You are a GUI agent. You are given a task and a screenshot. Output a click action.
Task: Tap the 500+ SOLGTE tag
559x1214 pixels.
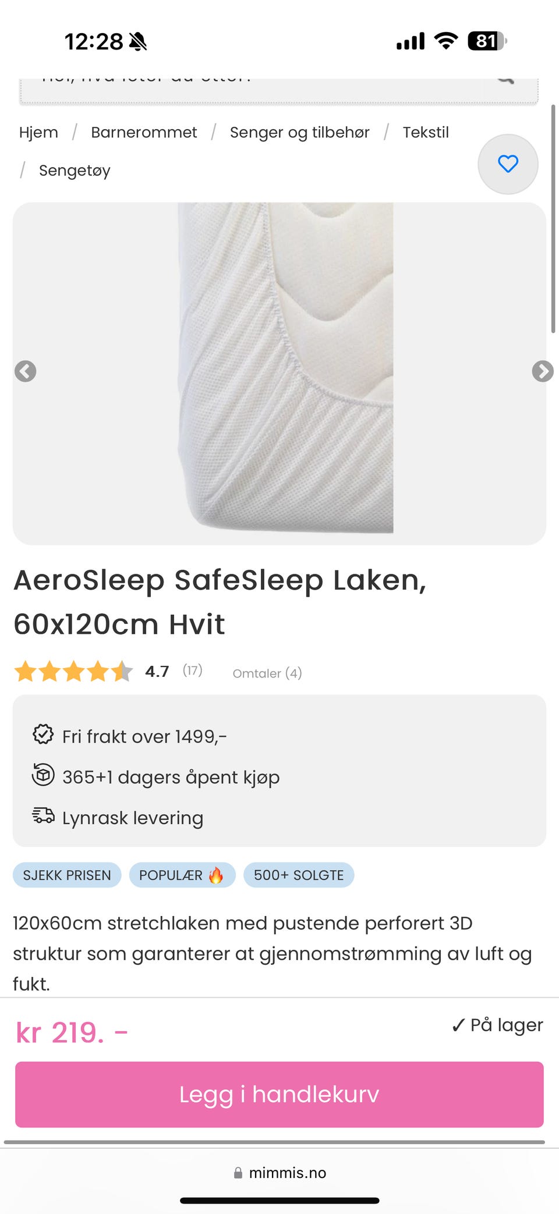click(299, 875)
